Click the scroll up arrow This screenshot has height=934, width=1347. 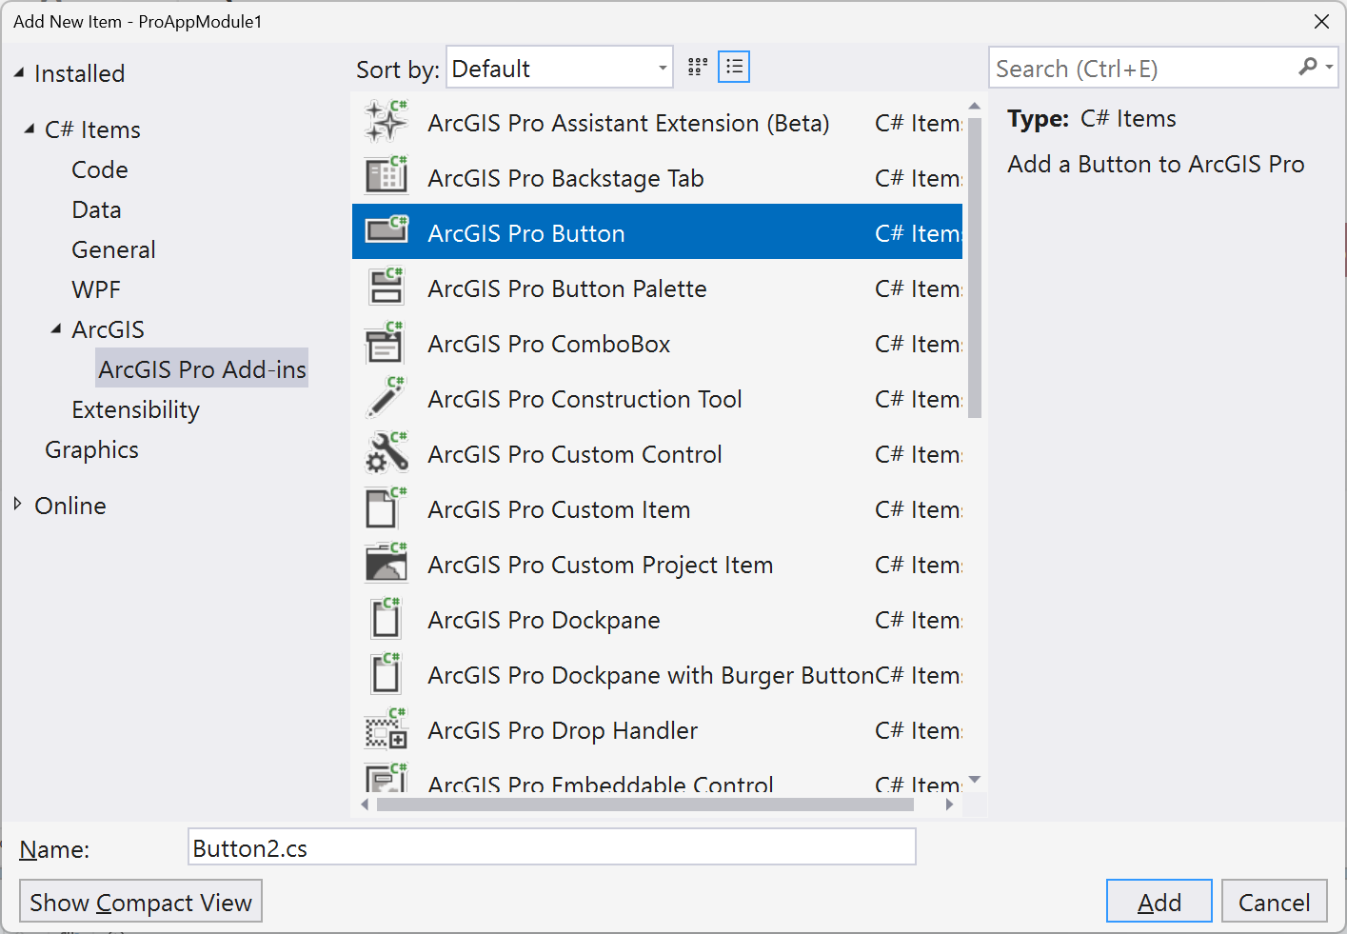974,106
